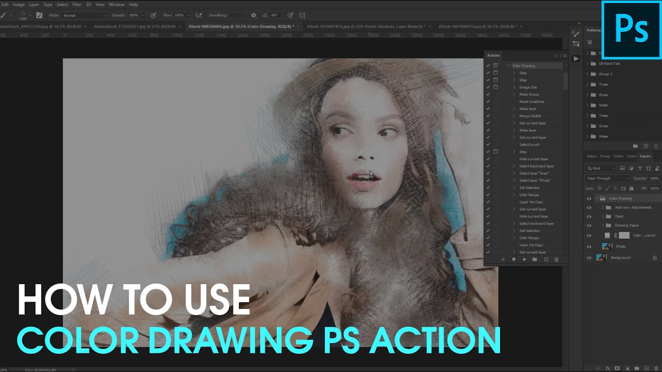Viewport: 662px width, 372px height.
Task: Collapse the Color Drawing action set
Action: [x=508, y=66]
